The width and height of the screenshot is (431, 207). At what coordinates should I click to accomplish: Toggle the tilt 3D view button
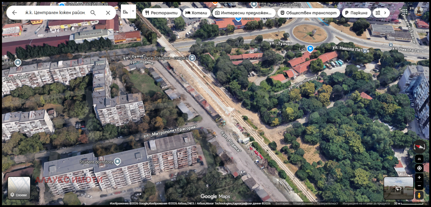coord(419,159)
